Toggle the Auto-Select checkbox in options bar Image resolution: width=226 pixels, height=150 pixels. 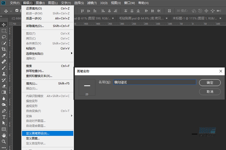17,11
